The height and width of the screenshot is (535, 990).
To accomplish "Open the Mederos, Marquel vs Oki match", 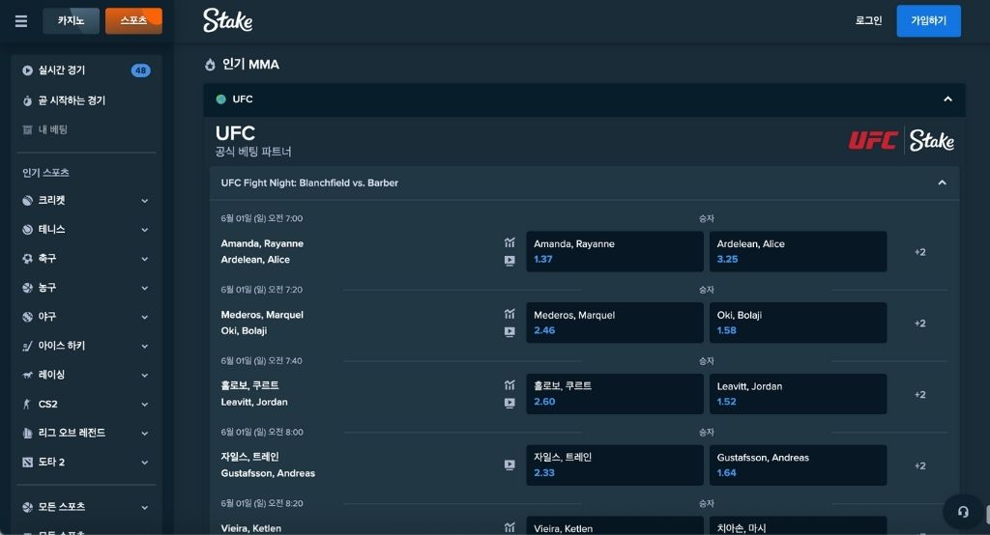I will pos(262,323).
